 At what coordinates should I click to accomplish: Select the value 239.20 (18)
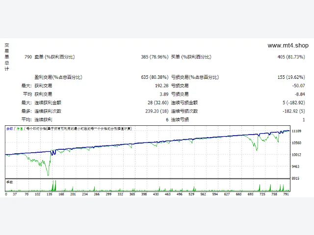[x=157, y=111]
